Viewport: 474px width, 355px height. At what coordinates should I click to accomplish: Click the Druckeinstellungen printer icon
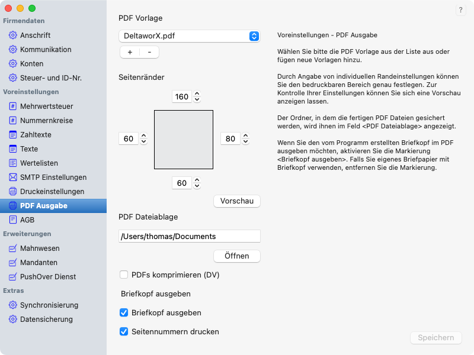(12, 192)
